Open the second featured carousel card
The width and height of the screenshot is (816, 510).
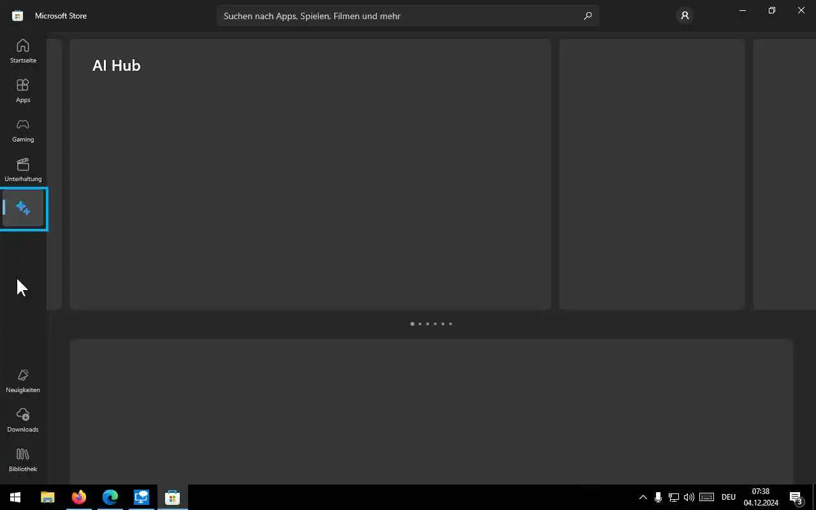point(652,174)
